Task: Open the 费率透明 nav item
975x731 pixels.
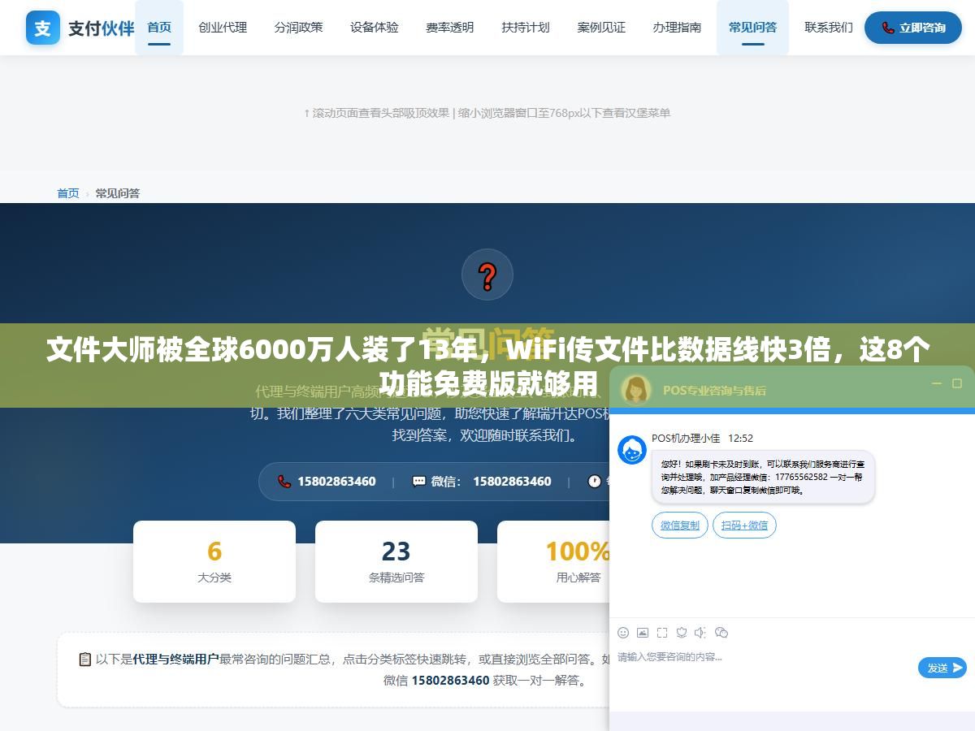Action: coord(450,28)
